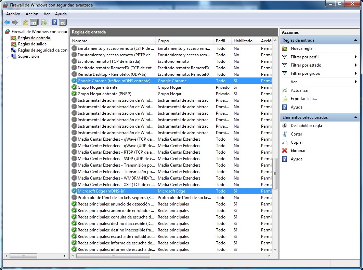Toggle the action pane toolbar button
The width and height of the screenshot is (363, 270).
coord(63,23)
